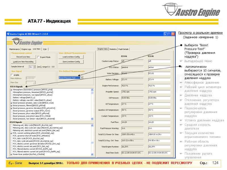
Task: Click ECU A Signals scroll-down arrow
Action: coord(92,119)
